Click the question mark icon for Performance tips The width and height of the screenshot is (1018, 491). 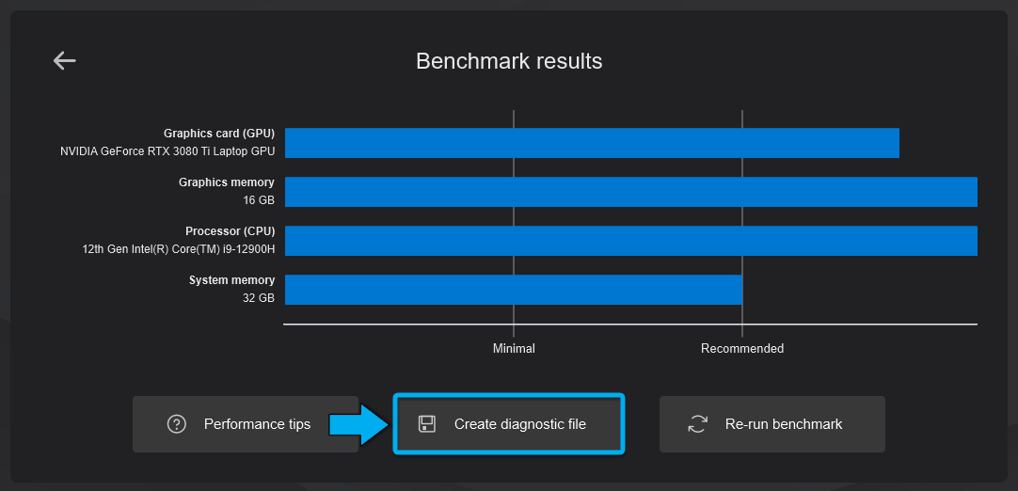[176, 424]
